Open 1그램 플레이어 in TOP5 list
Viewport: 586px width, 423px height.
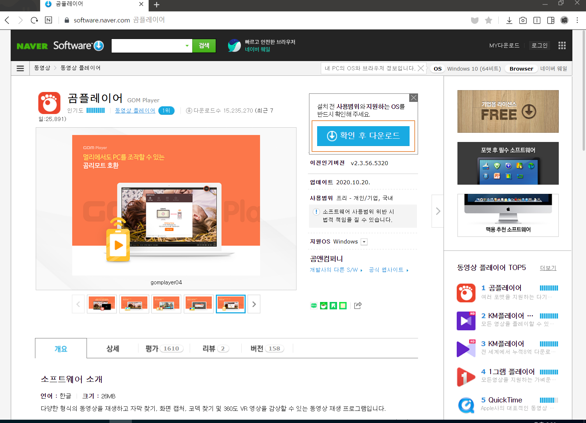pos(511,372)
